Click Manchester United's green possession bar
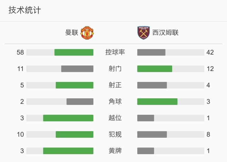Image resolution: width=227 pixels, height=162 pixels. point(74,52)
